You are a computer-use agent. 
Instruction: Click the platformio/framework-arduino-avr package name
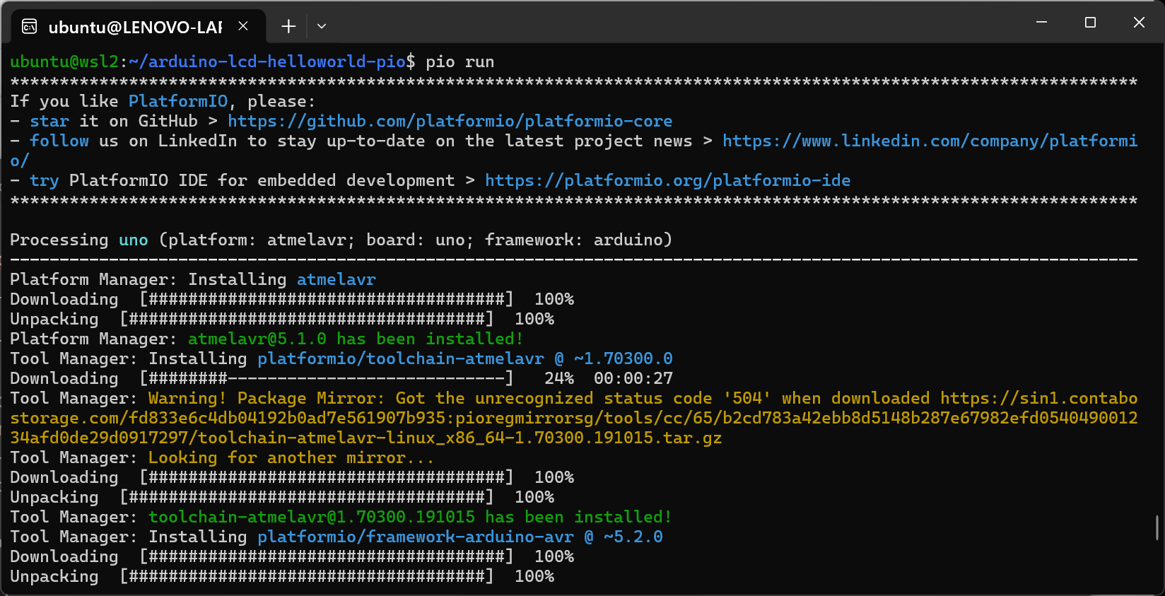tap(415, 537)
